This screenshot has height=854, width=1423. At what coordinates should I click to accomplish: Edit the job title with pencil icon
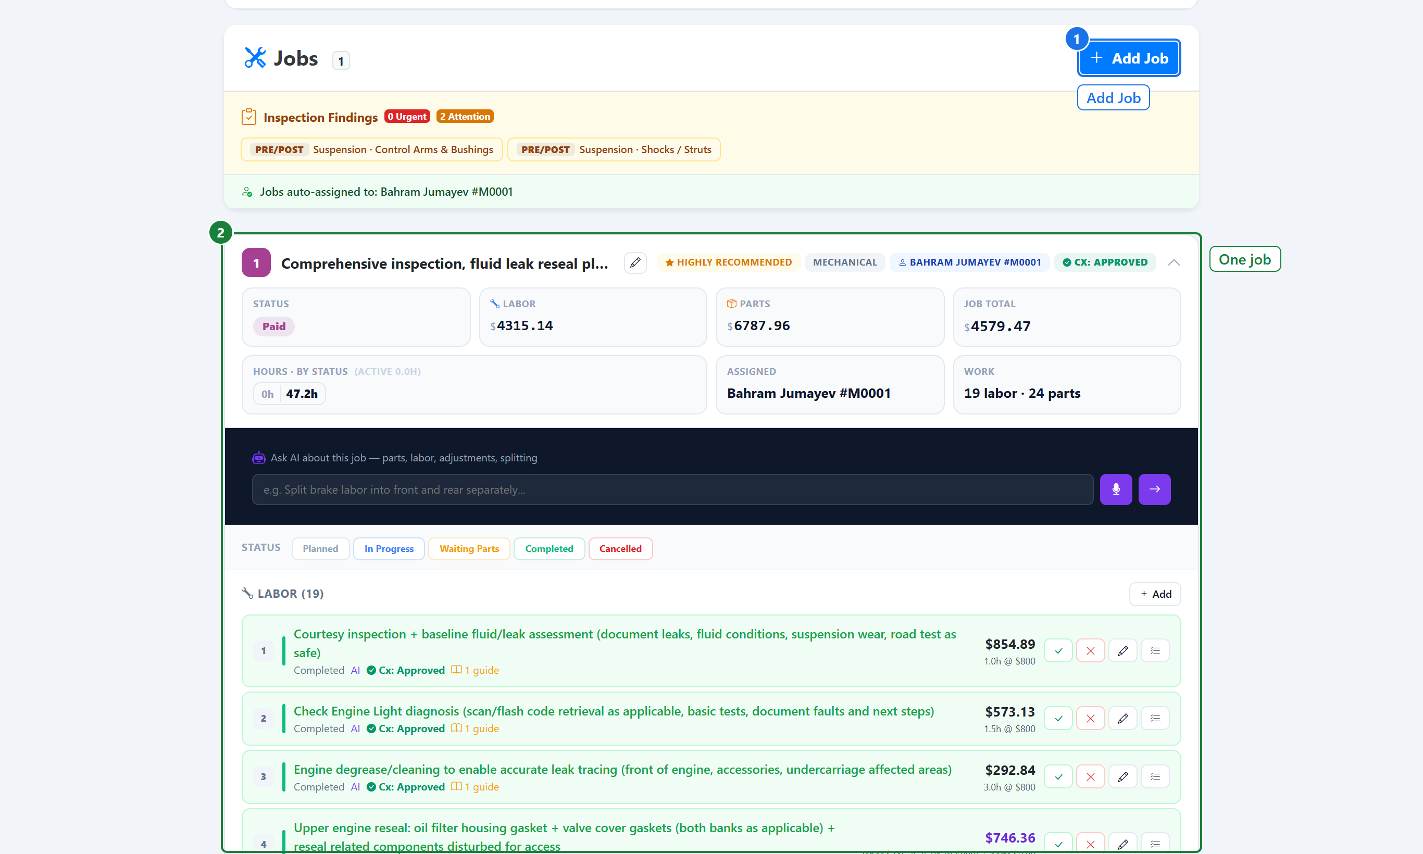click(635, 262)
